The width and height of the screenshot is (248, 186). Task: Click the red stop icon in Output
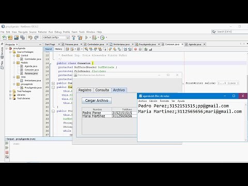click(x=7, y=152)
